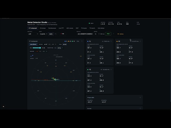This screenshot has width=171, height=128.
Task: Open the Live FFT tab
Action: 61,28
